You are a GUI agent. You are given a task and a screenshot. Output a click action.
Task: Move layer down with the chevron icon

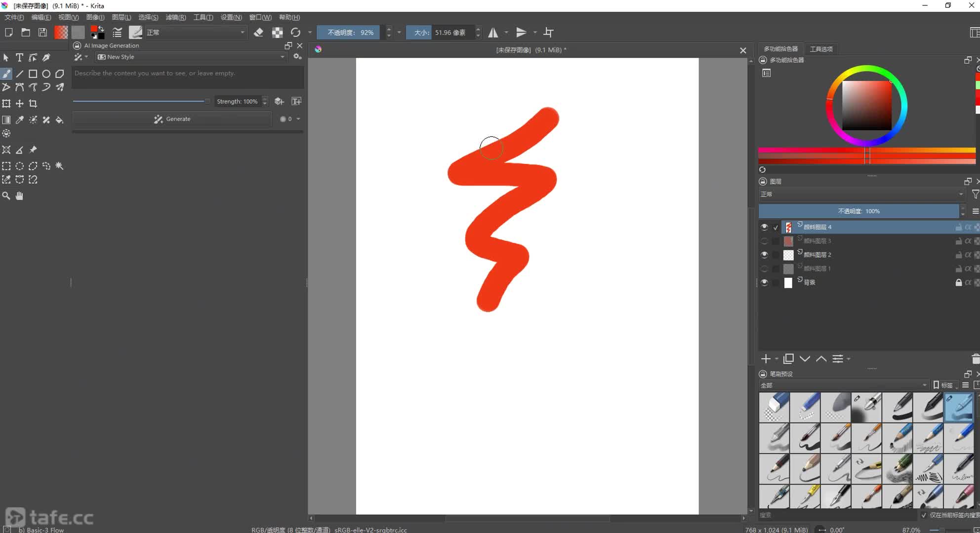point(805,359)
